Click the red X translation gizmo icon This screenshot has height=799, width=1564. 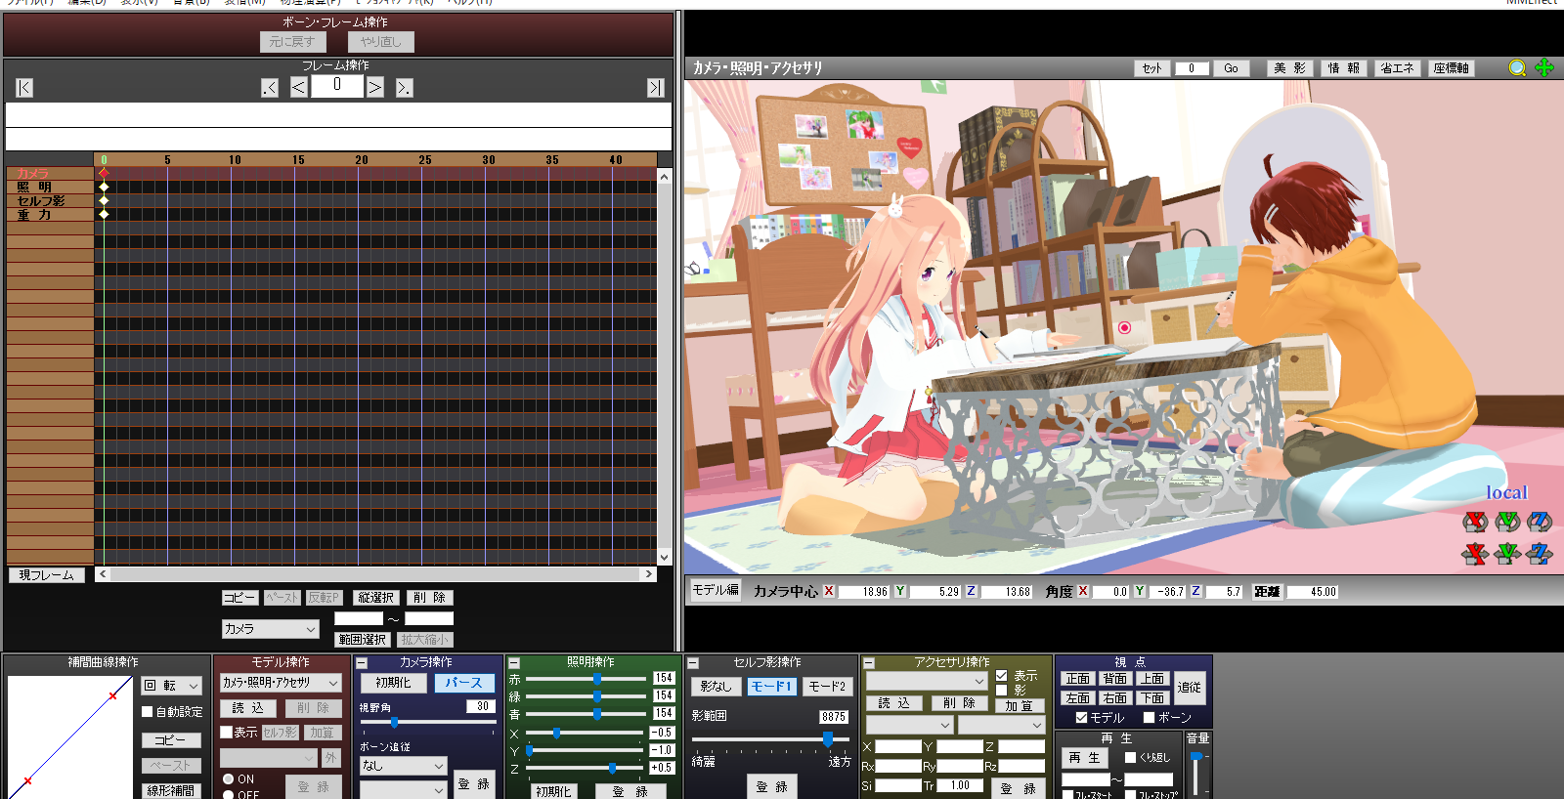point(1475,554)
